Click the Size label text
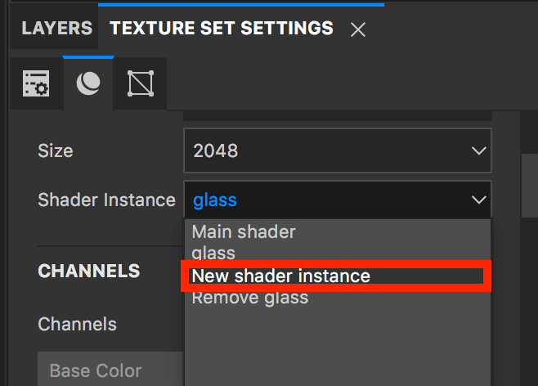Screen dimensions: 538x386 tap(56, 151)
